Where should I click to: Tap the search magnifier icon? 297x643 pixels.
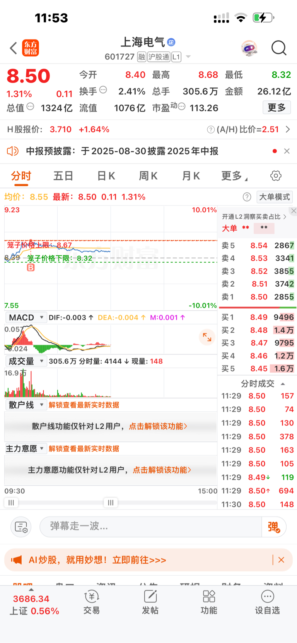279,48
